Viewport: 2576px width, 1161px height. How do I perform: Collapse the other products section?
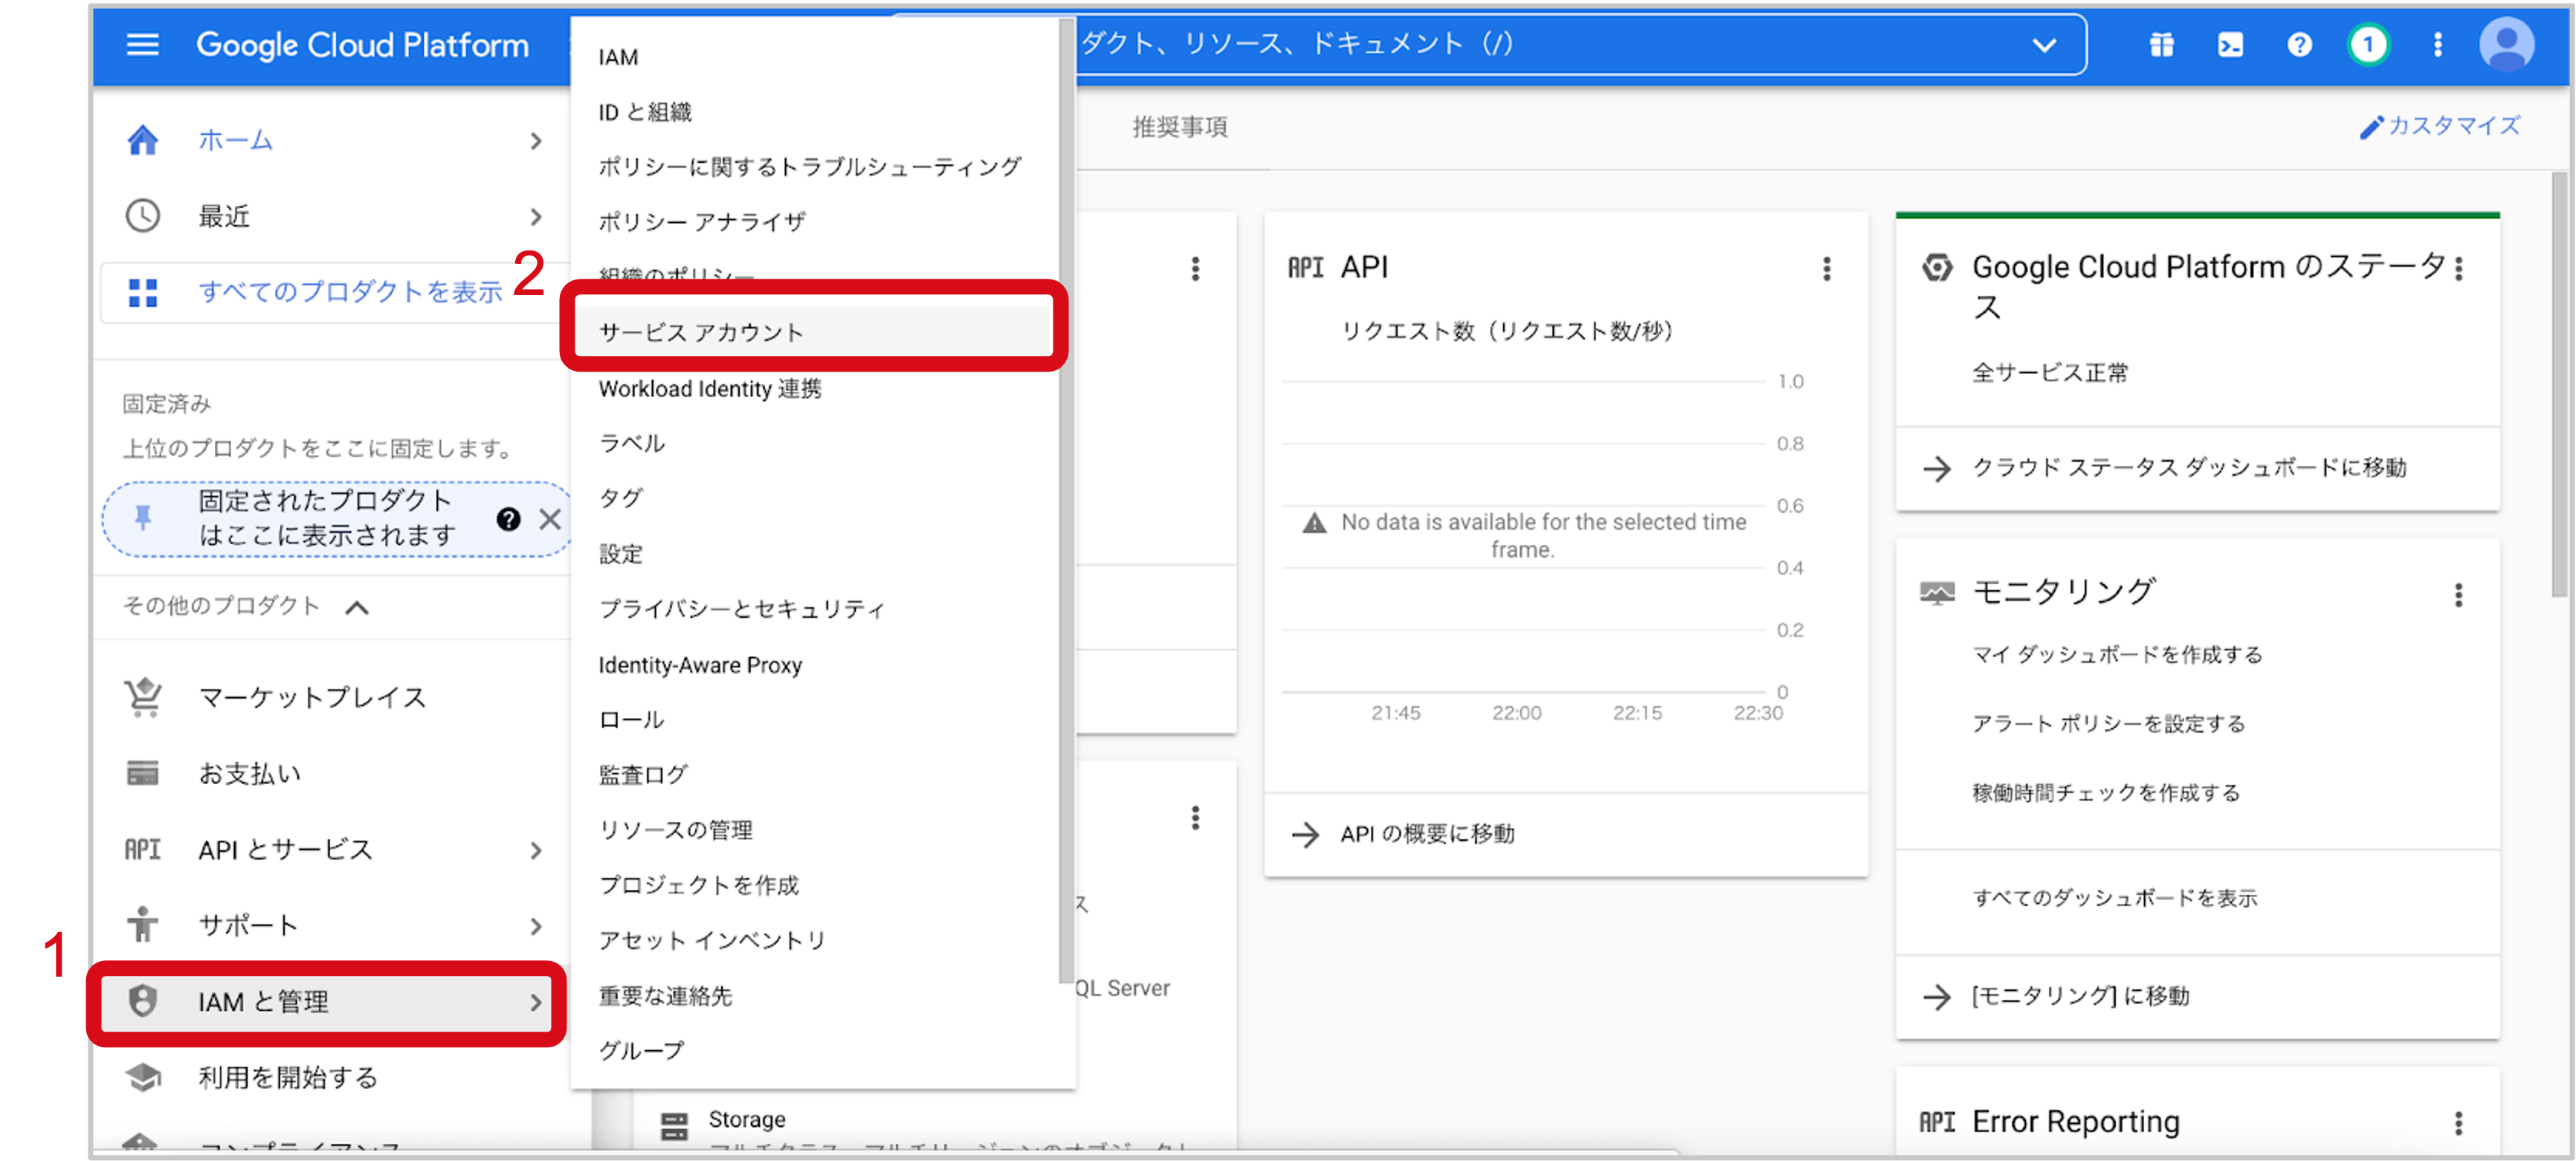coord(357,607)
